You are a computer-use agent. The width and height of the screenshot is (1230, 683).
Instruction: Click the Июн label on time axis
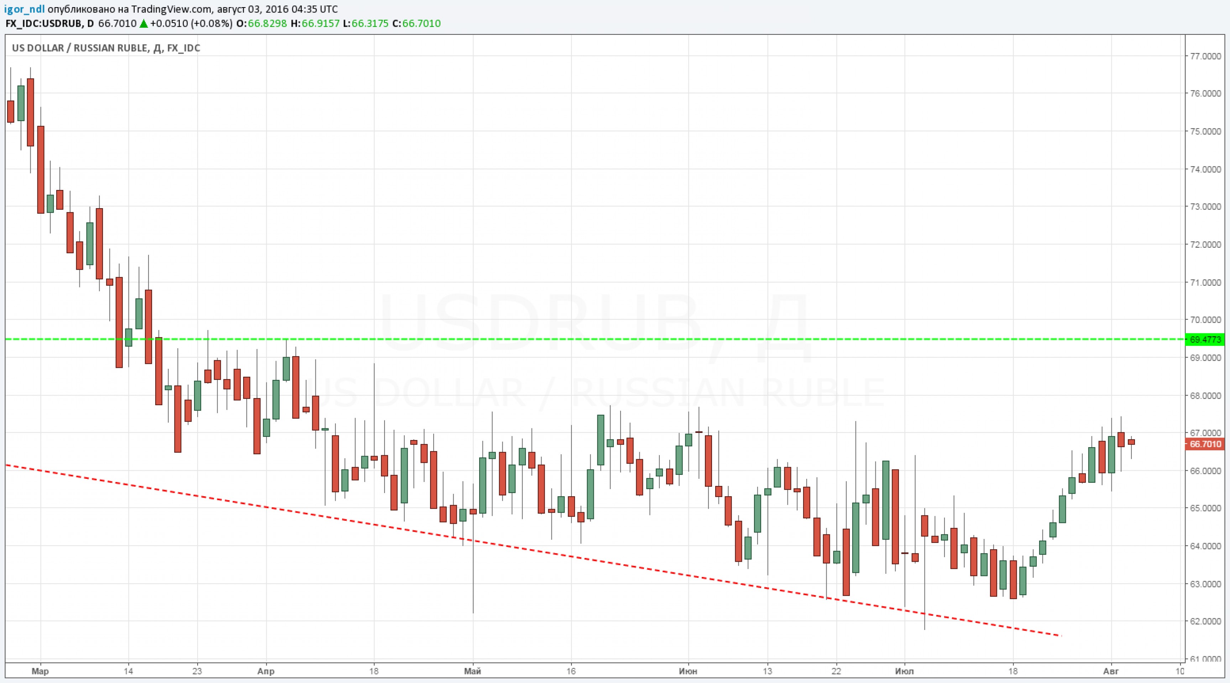pyautogui.click(x=688, y=671)
